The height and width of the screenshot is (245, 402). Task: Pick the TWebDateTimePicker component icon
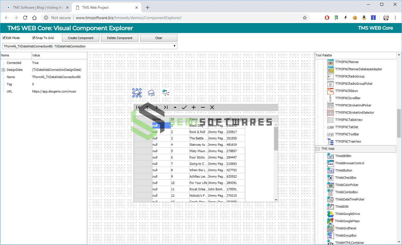click(330, 200)
